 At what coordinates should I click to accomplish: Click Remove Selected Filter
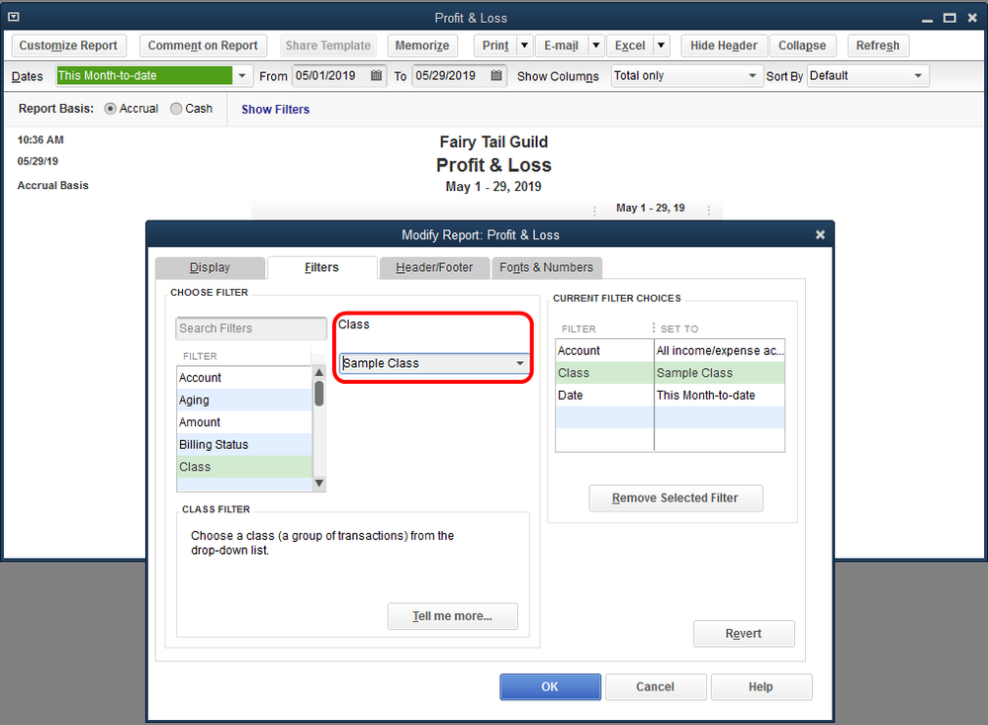click(x=675, y=498)
